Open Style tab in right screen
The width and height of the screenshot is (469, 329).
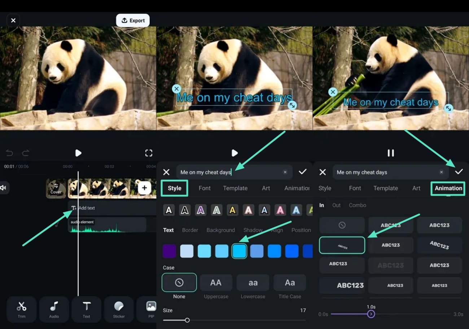pyautogui.click(x=325, y=188)
